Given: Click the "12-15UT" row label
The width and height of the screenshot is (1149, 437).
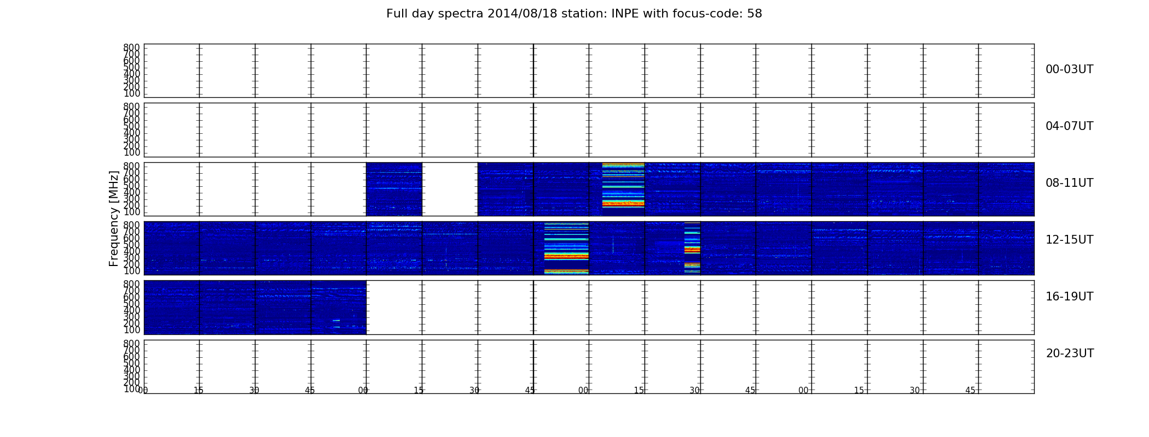Looking at the screenshot, I should [x=1070, y=240].
